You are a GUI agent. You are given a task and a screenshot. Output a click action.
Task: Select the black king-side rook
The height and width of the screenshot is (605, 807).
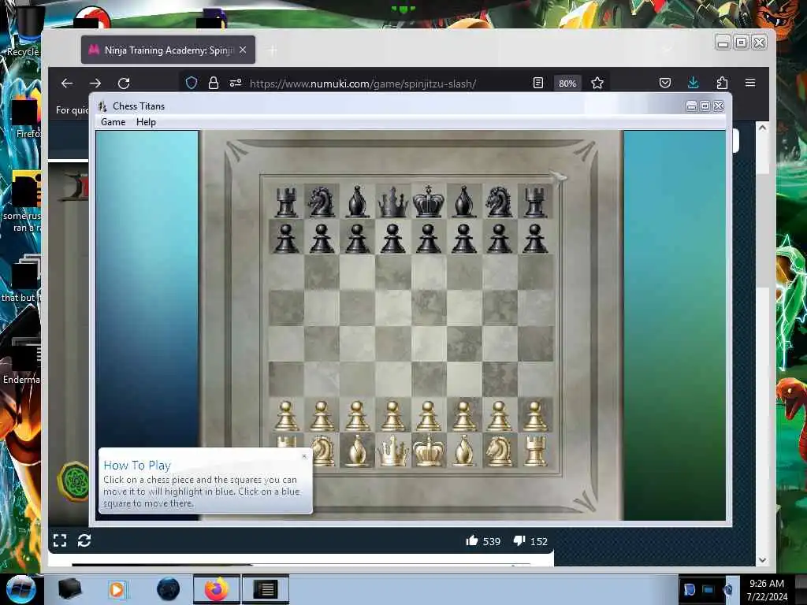pyautogui.click(x=535, y=202)
